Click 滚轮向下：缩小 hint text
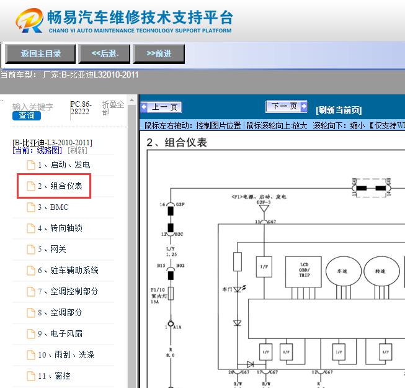 point(339,125)
